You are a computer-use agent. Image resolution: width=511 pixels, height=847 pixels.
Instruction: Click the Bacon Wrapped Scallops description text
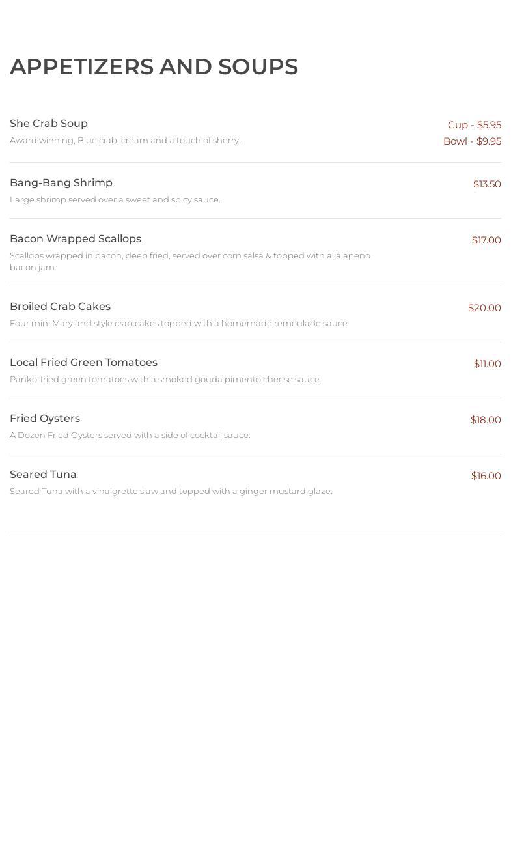pyautogui.click(x=189, y=261)
